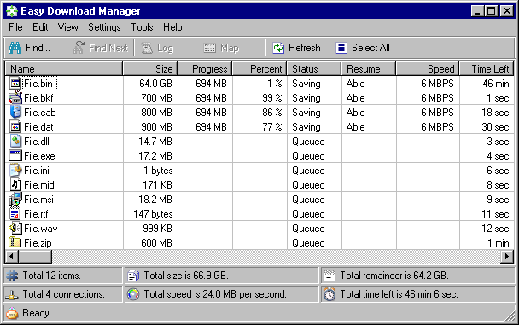The height and width of the screenshot is (325, 519).
Task: Click the File.msi installer icon
Action: pyautogui.click(x=15, y=199)
